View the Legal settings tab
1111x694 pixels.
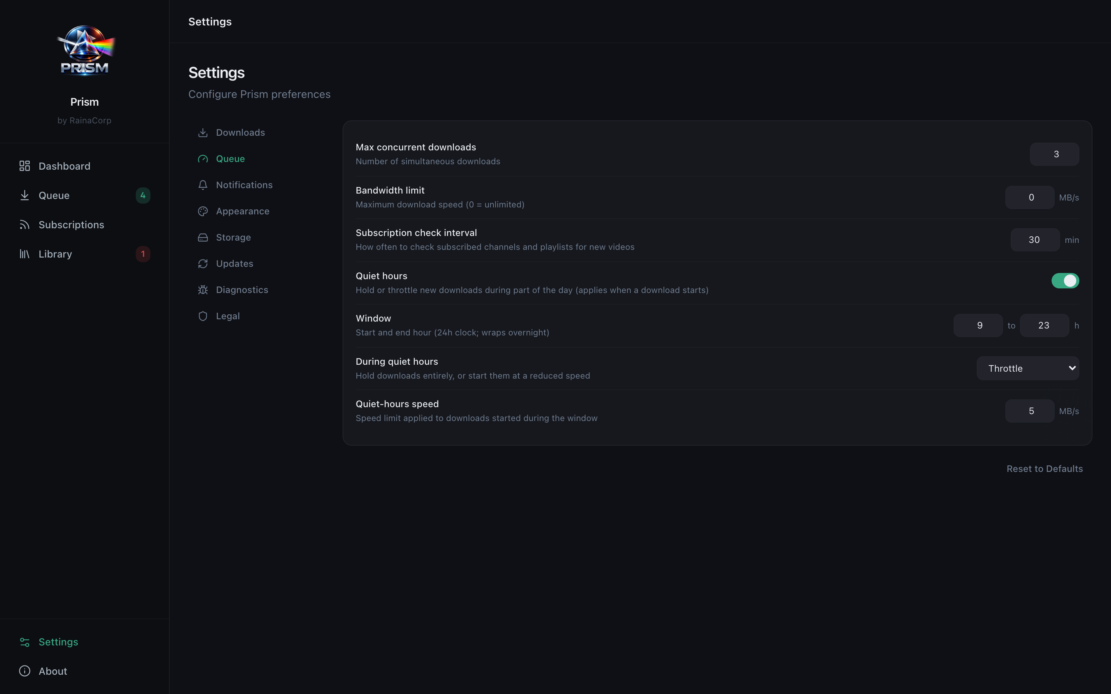(x=257, y=316)
